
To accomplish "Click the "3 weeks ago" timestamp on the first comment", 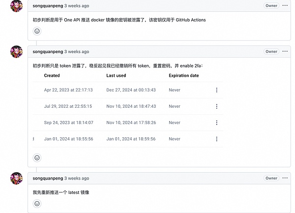I will coord(77,6).
